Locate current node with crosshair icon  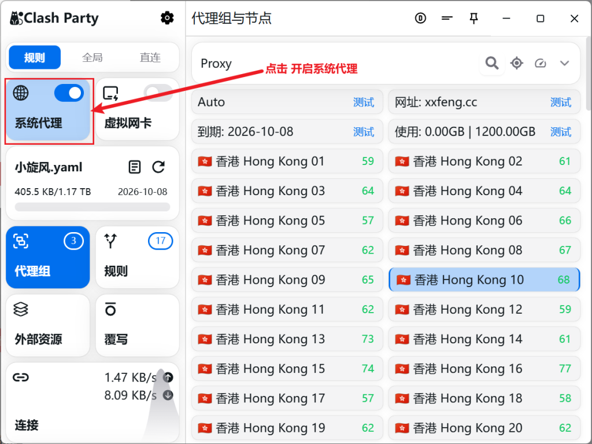click(x=517, y=63)
